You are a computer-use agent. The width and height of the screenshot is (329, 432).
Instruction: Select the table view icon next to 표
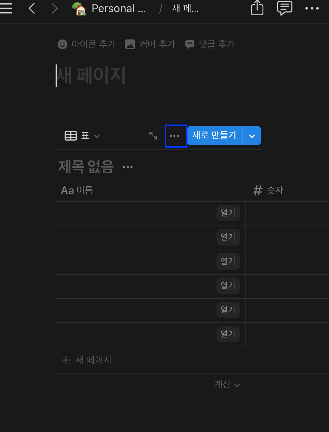(70, 136)
